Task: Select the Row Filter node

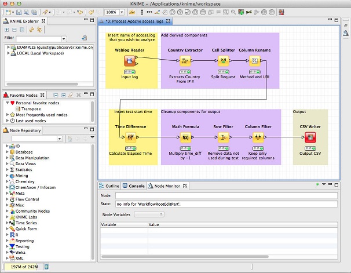Action: click(224, 137)
